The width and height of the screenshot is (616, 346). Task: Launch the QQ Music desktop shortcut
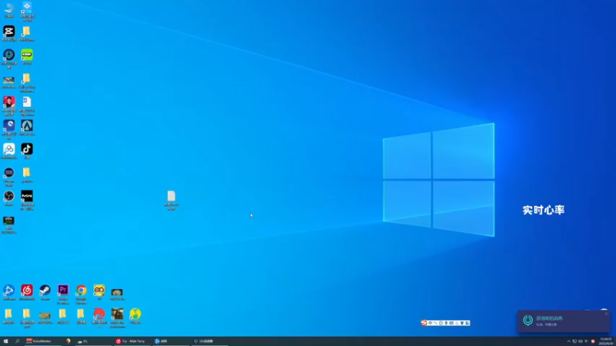pos(136,314)
